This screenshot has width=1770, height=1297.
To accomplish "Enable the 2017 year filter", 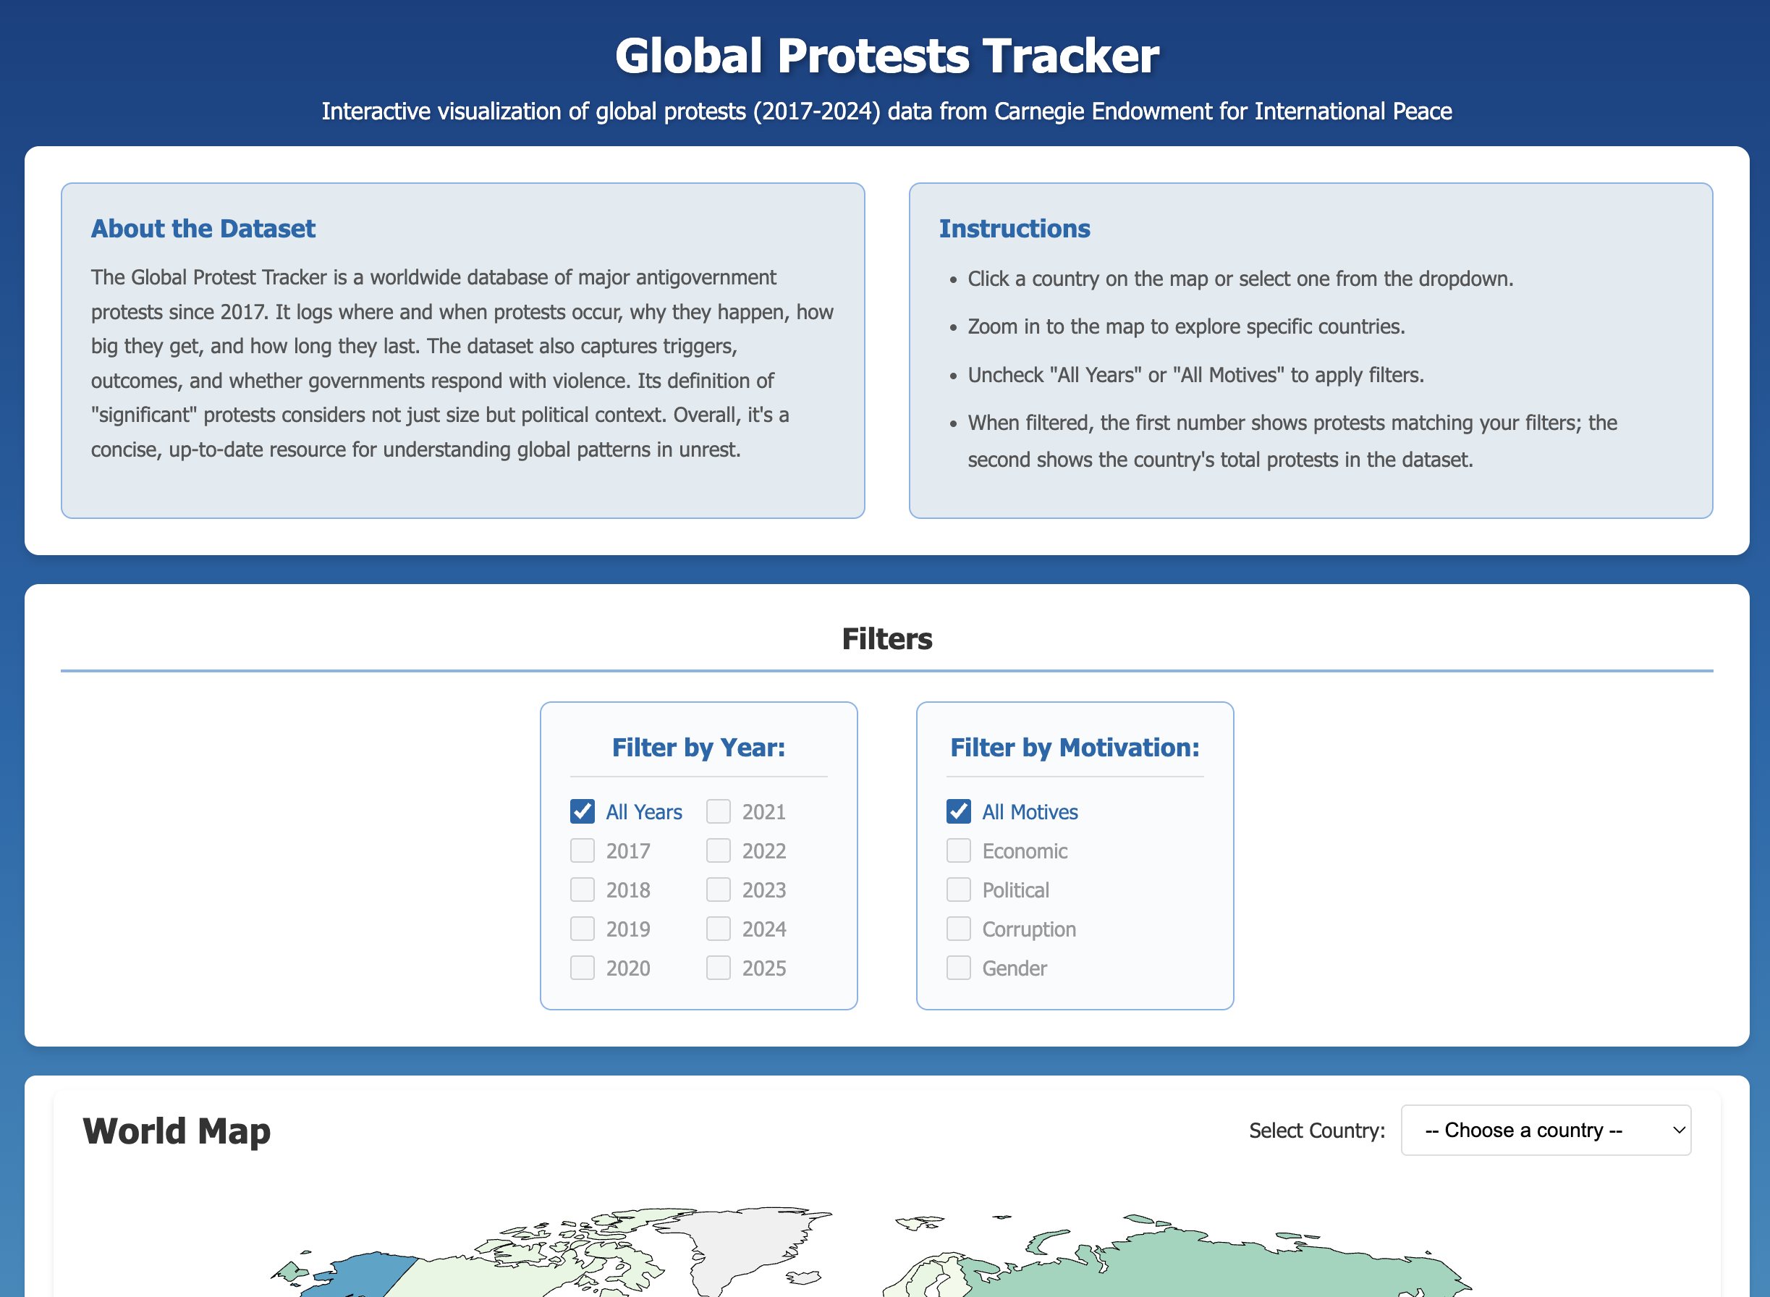I will coord(582,850).
